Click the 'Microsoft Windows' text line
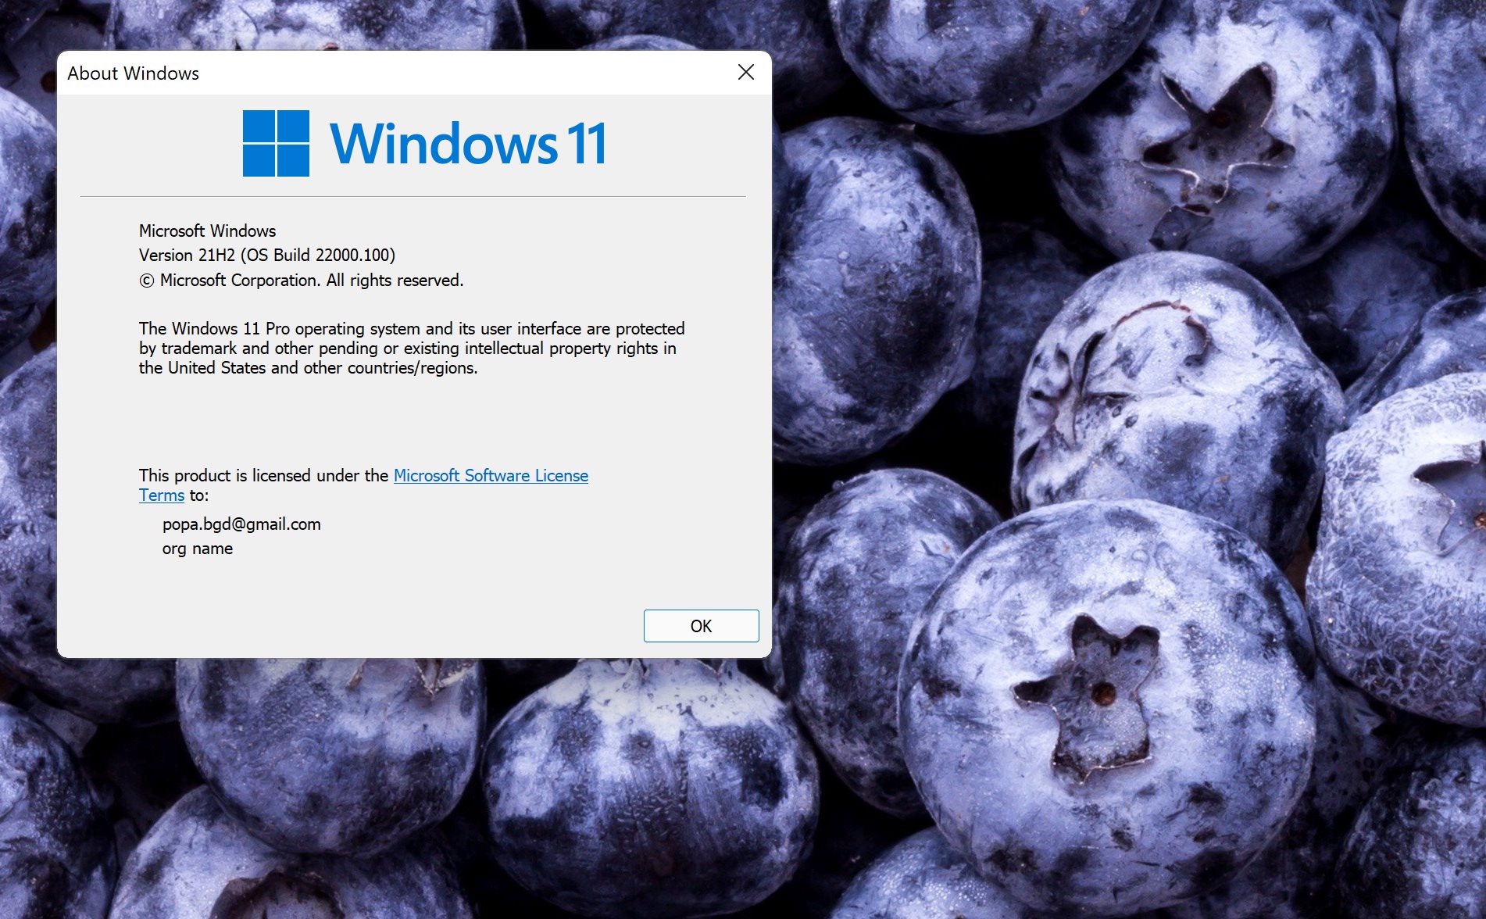 [207, 231]
